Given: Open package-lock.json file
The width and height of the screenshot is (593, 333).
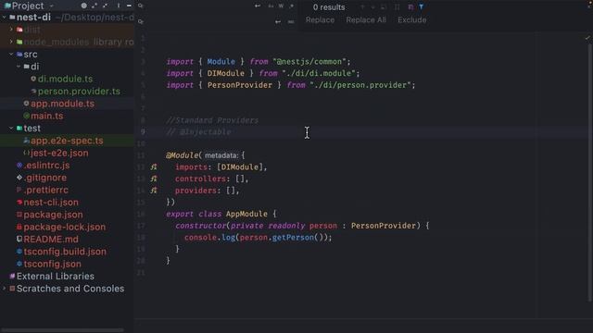Looking at the screenshot, I should point(64,227).
